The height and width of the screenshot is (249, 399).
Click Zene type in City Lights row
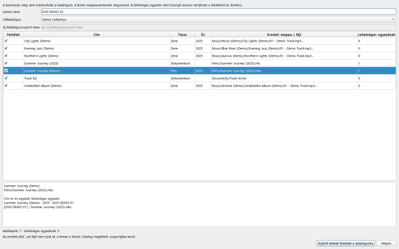point(182,41)
